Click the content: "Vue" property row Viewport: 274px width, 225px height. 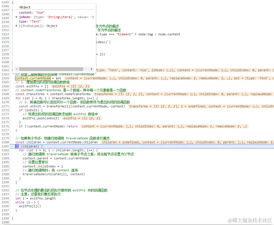(x=32, y=13)
